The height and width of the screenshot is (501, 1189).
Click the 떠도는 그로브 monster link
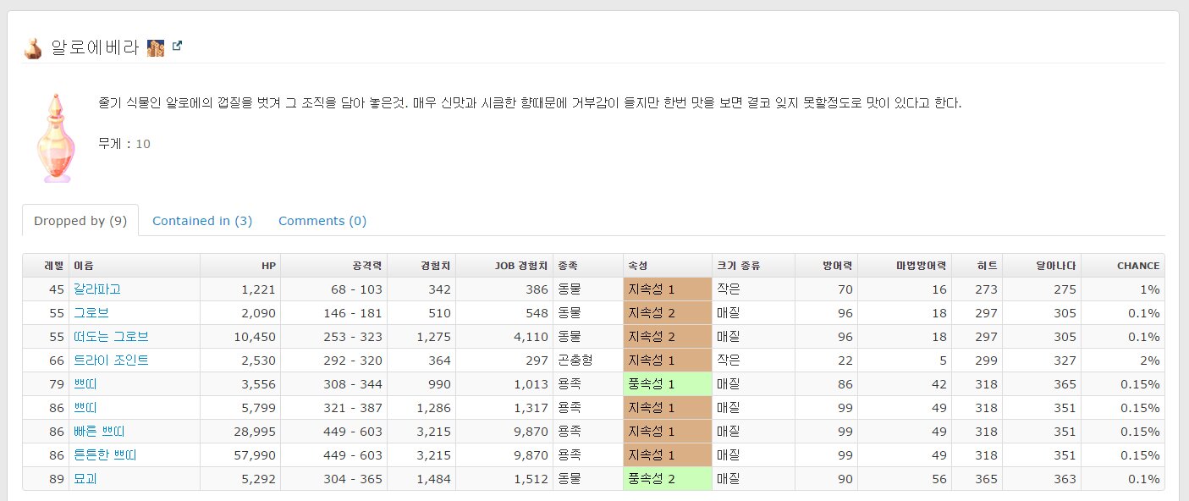tap(111, 337)
